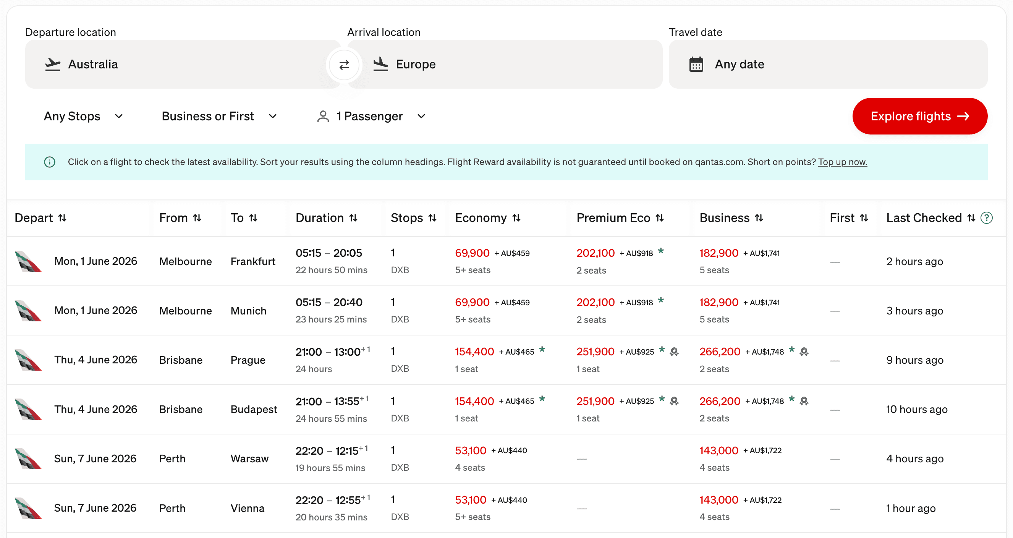The height and width of the screenshot is (538, 1013).
Task: Sort by First column arrows
Action: (x=864, y=218)
